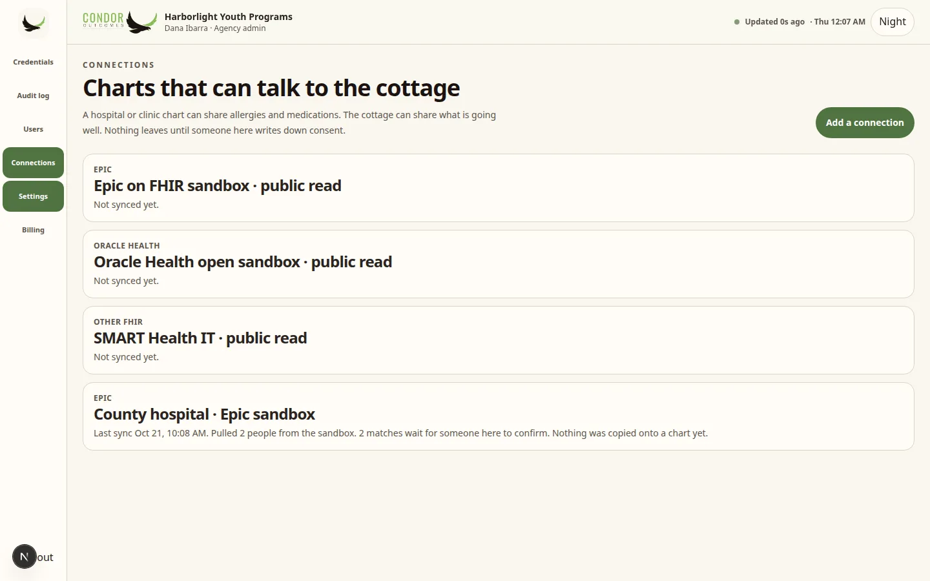Click the Condor Outcomes logo in the header
930x581 pixels.
click(x=120, y=22)
